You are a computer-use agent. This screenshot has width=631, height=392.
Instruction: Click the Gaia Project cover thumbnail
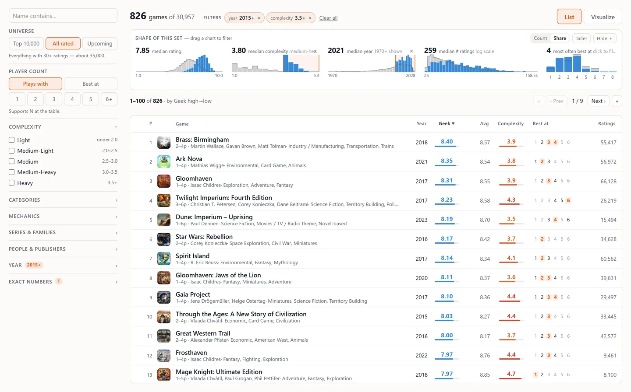pos(164,297)
